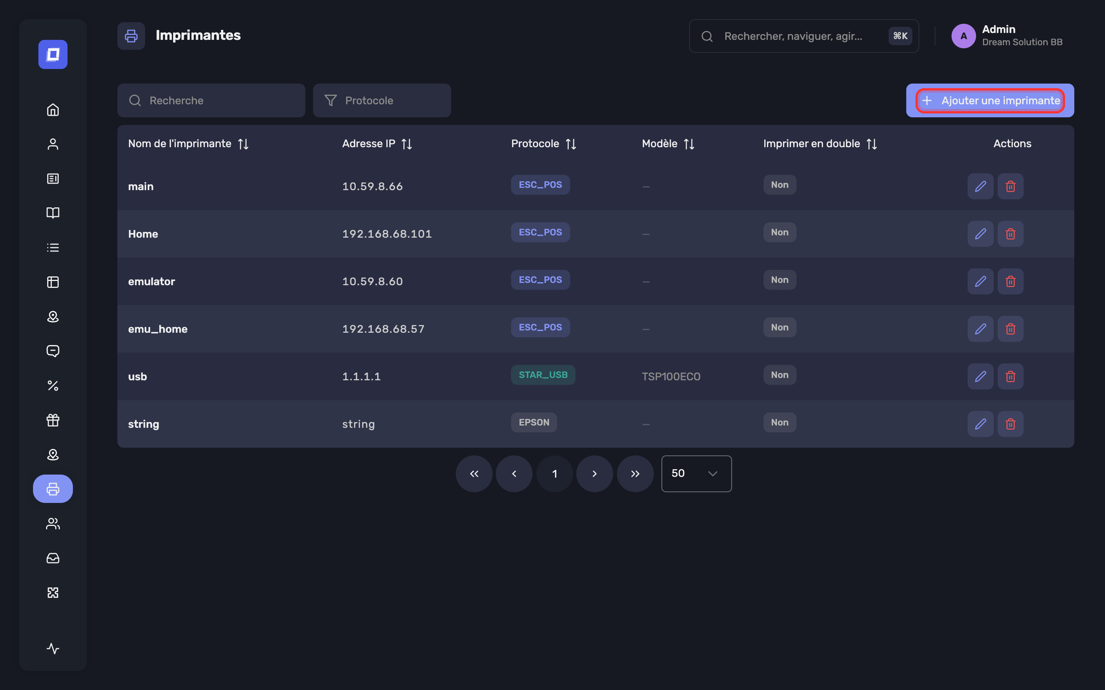Open the Protocole filter dropdown
The image size is (1105, 690).
point(382,100)
